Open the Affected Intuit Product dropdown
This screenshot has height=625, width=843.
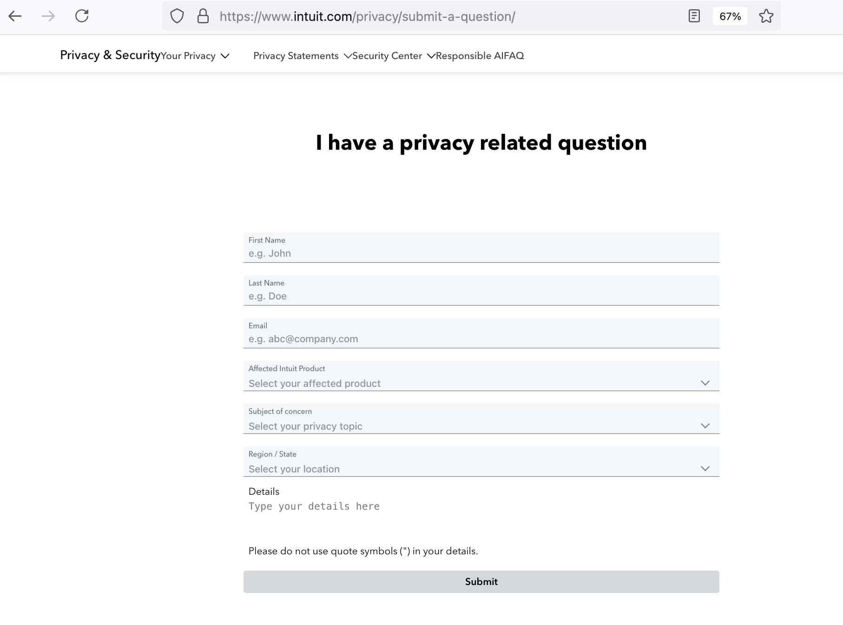[481, 383]
